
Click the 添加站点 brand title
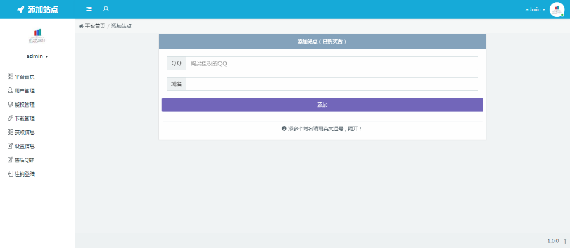pos(43,9)
